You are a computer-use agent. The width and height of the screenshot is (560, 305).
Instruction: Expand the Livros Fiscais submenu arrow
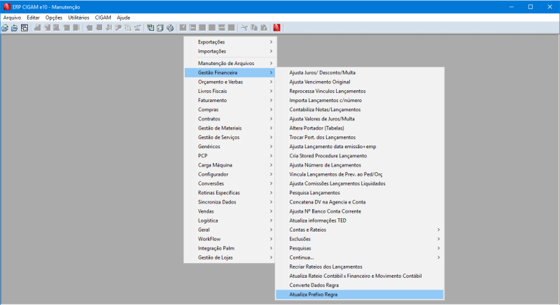[x=271, y=91]
